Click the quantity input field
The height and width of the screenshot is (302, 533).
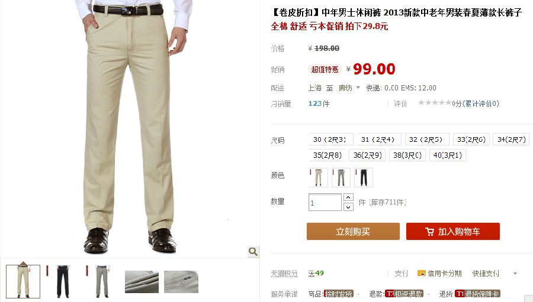click(325, 202)
